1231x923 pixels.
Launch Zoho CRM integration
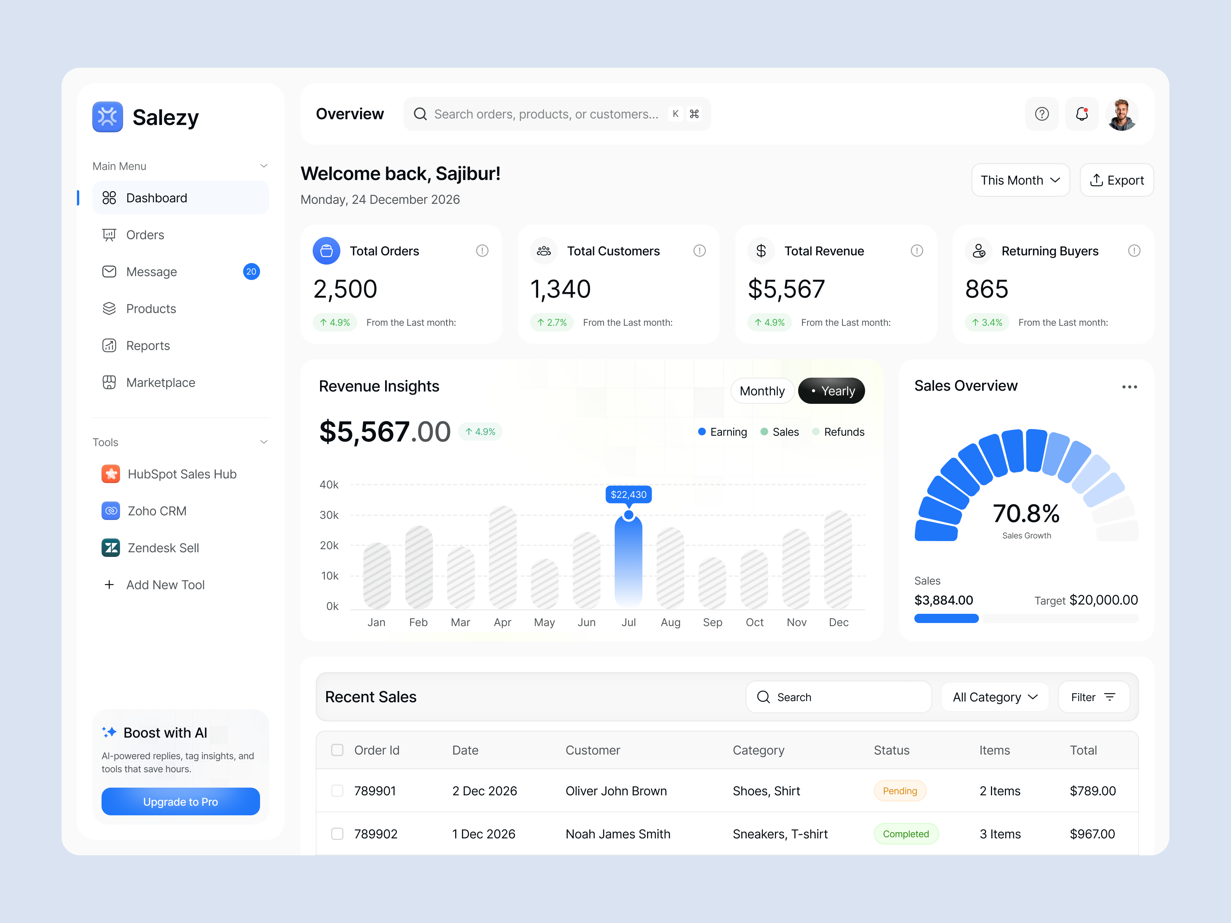click(157, 510)
